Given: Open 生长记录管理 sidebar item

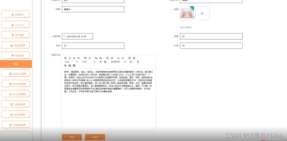Looking at the screenshot, I should coord(15,94).
